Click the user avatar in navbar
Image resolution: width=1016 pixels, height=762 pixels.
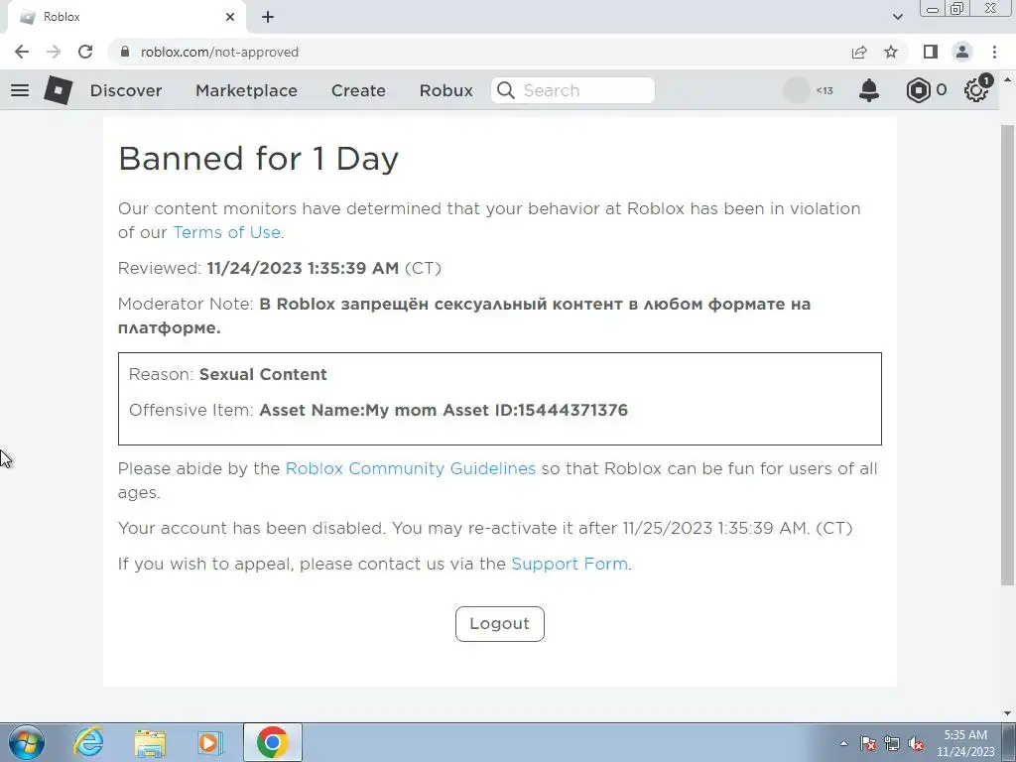[797, 90]
